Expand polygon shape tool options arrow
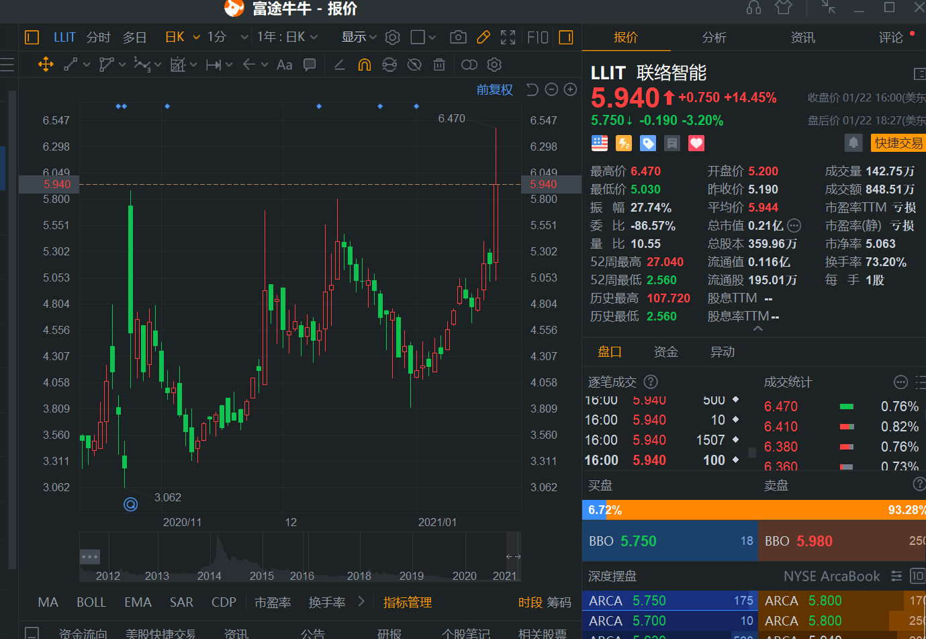 (122, 65)
